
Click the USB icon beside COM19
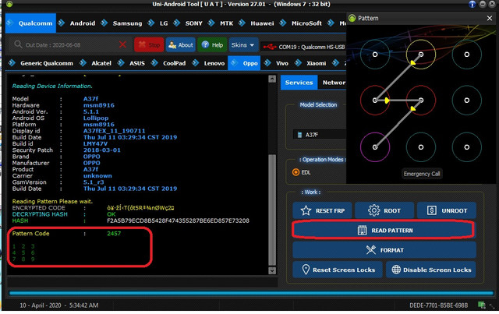tap(270, 47)
